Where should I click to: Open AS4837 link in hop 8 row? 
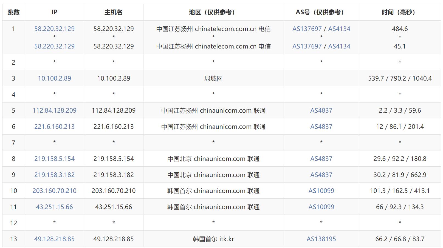pyautogui.click(x=321, y=159)
